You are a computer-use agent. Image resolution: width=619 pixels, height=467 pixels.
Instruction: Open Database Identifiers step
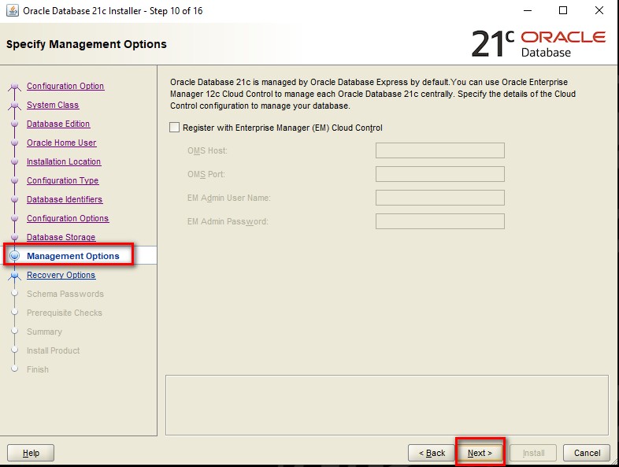click(x=65, y=199)
